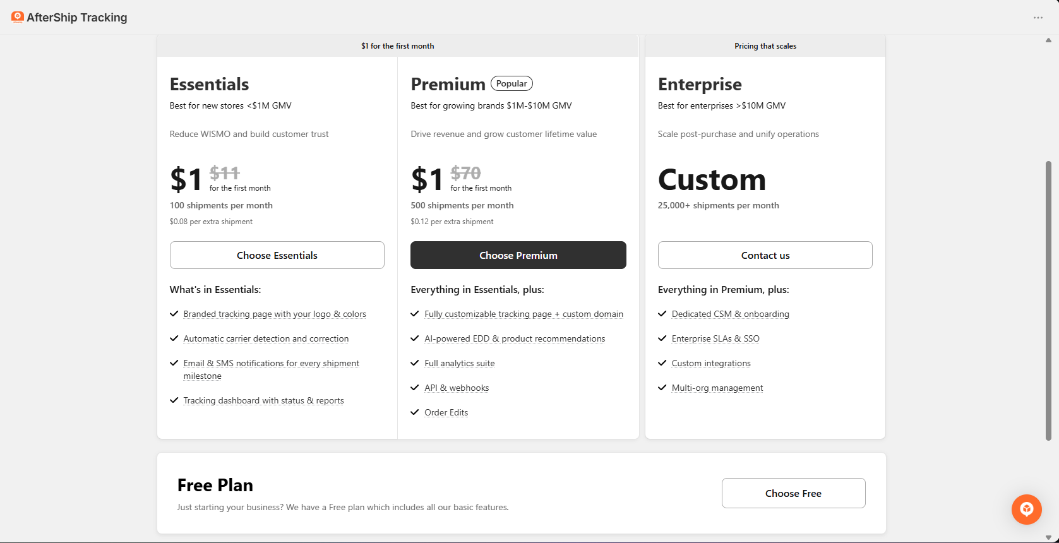Click 'Pricing that scales' banner
This screenshot has height=543, width=1059.
click(765, 46)
